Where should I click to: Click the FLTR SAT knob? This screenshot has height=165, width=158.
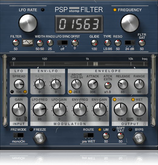click(142, 43)
